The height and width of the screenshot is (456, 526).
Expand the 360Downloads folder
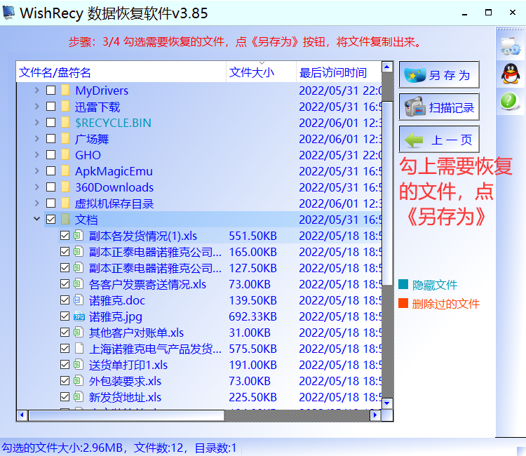click(x=37, y=187)
